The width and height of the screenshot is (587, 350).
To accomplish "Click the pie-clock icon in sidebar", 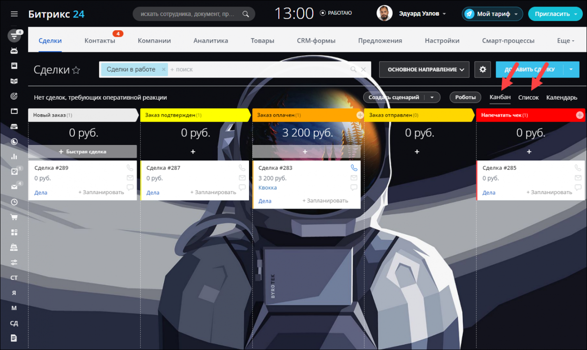I will pyautogui.click(x=14, y=142).
